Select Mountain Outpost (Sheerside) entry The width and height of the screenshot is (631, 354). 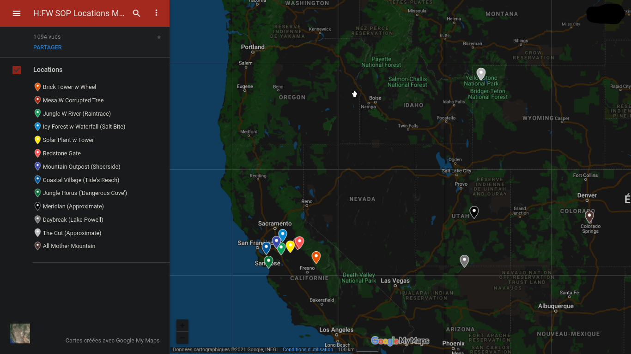(81, 167)
